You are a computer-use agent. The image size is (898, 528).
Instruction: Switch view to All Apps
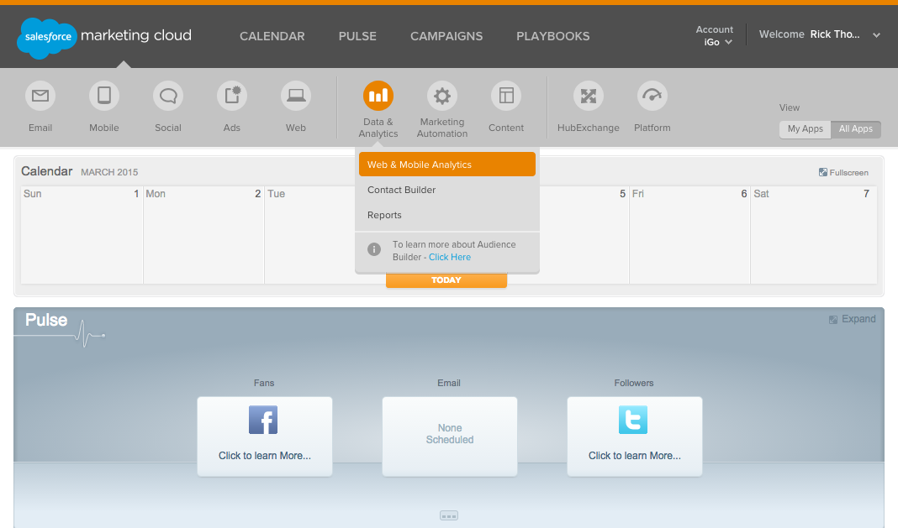tap(856, 128)
